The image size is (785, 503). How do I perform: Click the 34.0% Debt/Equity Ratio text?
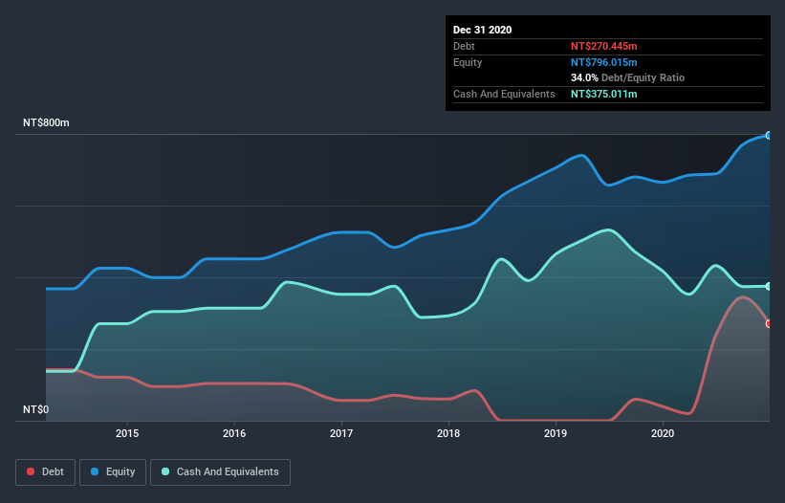[627, 77]
